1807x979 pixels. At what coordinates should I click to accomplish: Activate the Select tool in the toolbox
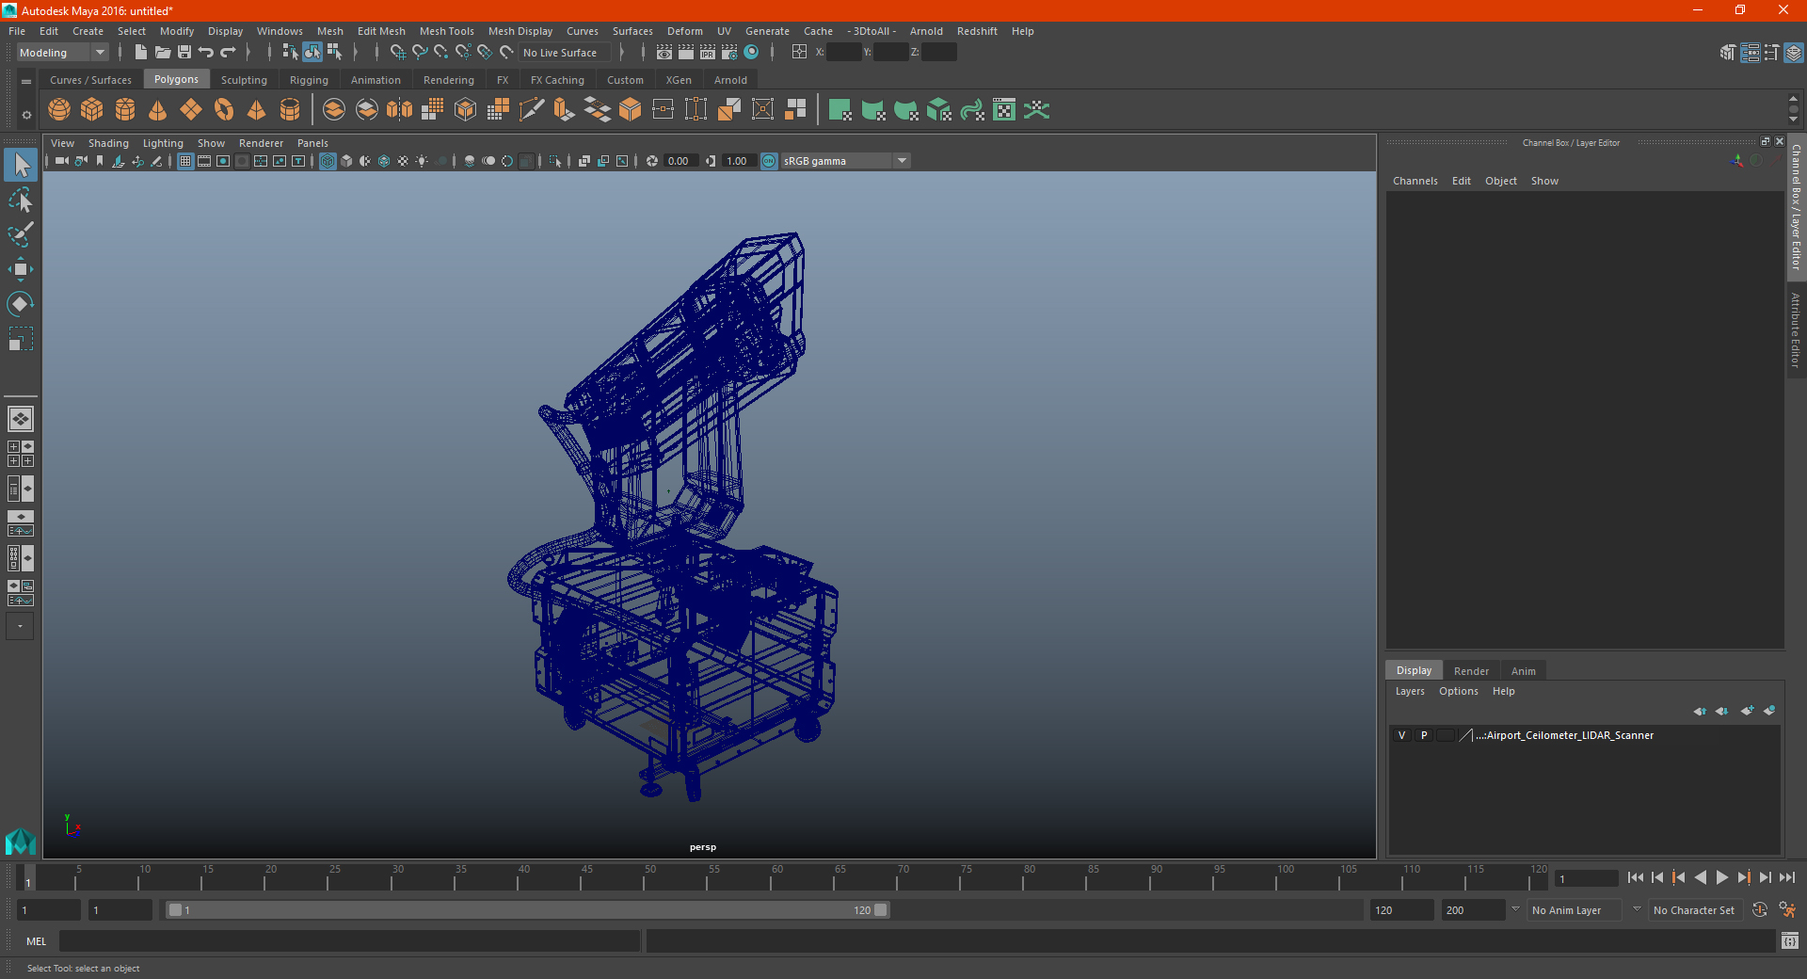click(x=21, y=166)
